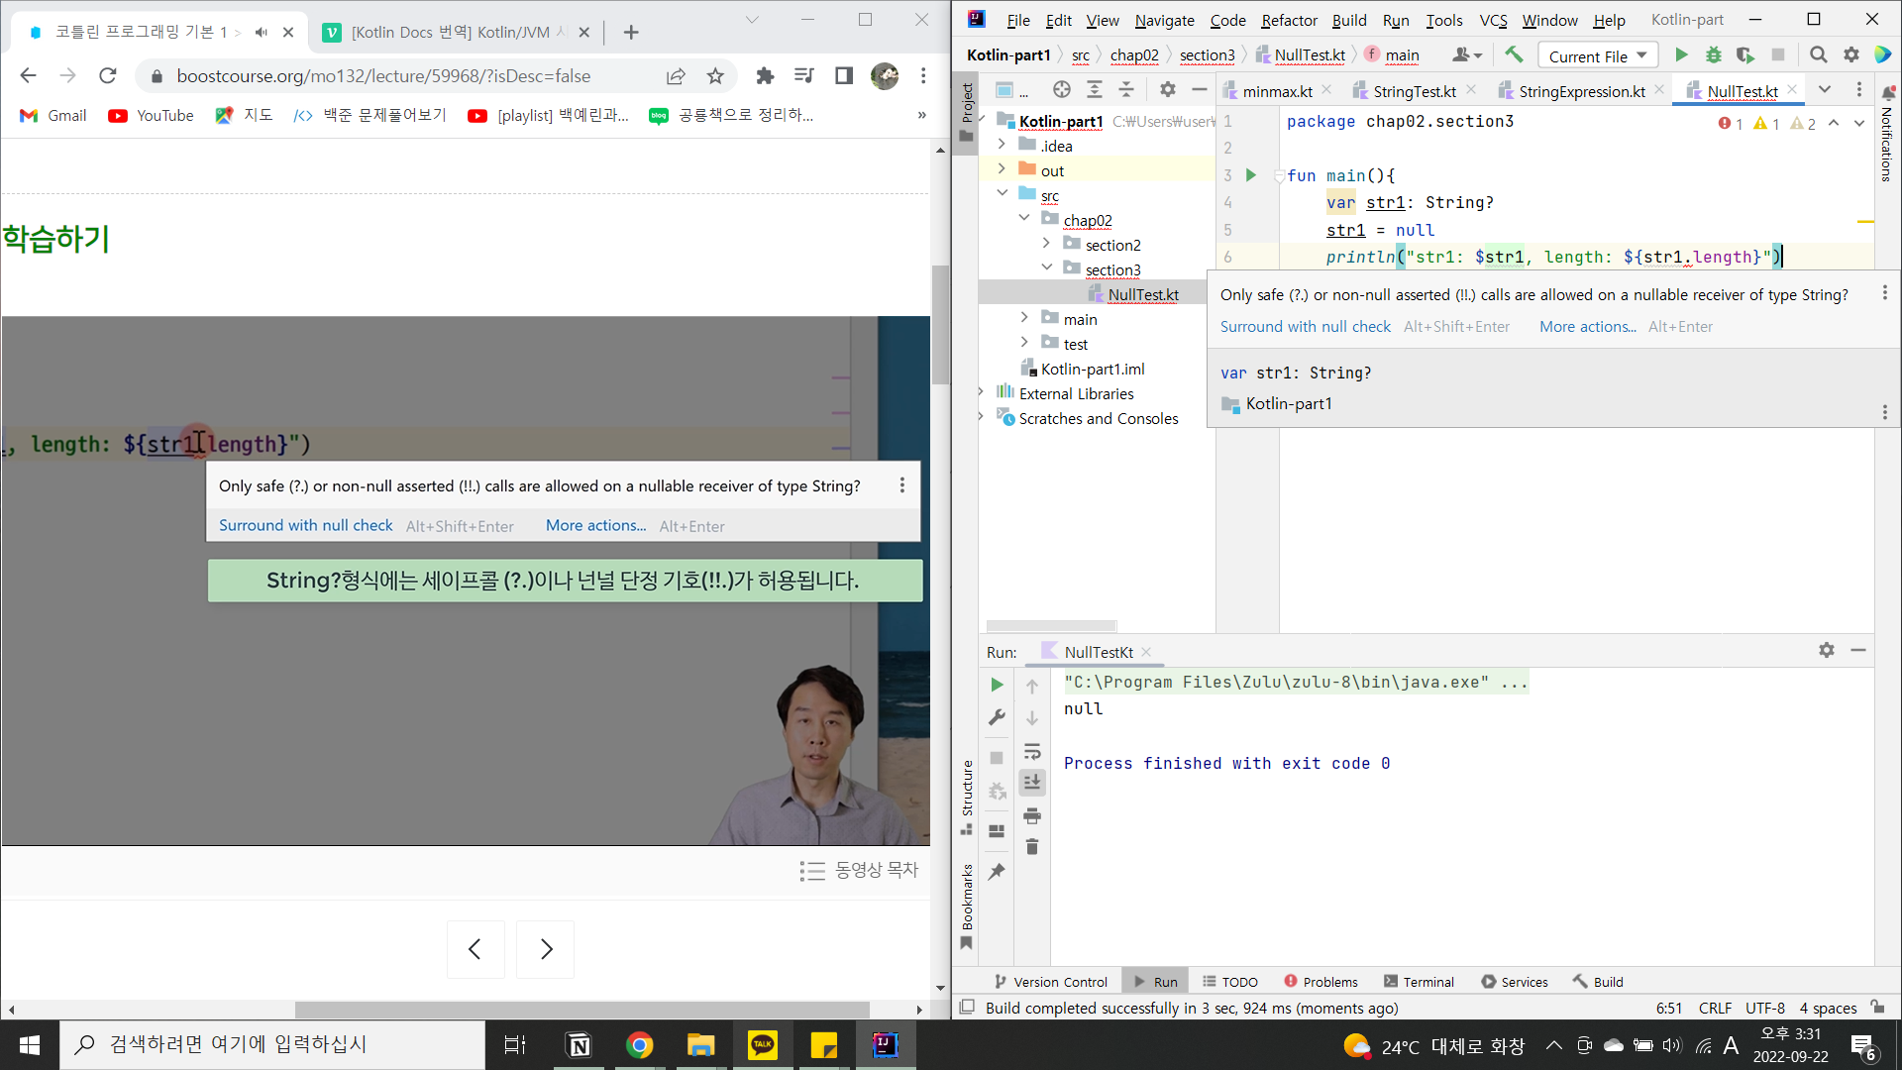Click Windows taskbar search box
This screenshot has height=1070, width=1902.
272,1044
